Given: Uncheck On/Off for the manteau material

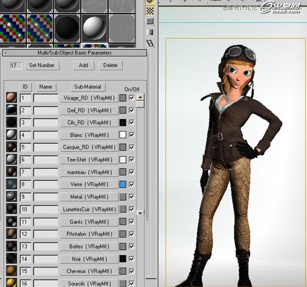Looking at the screenshot, I should 132,172.
